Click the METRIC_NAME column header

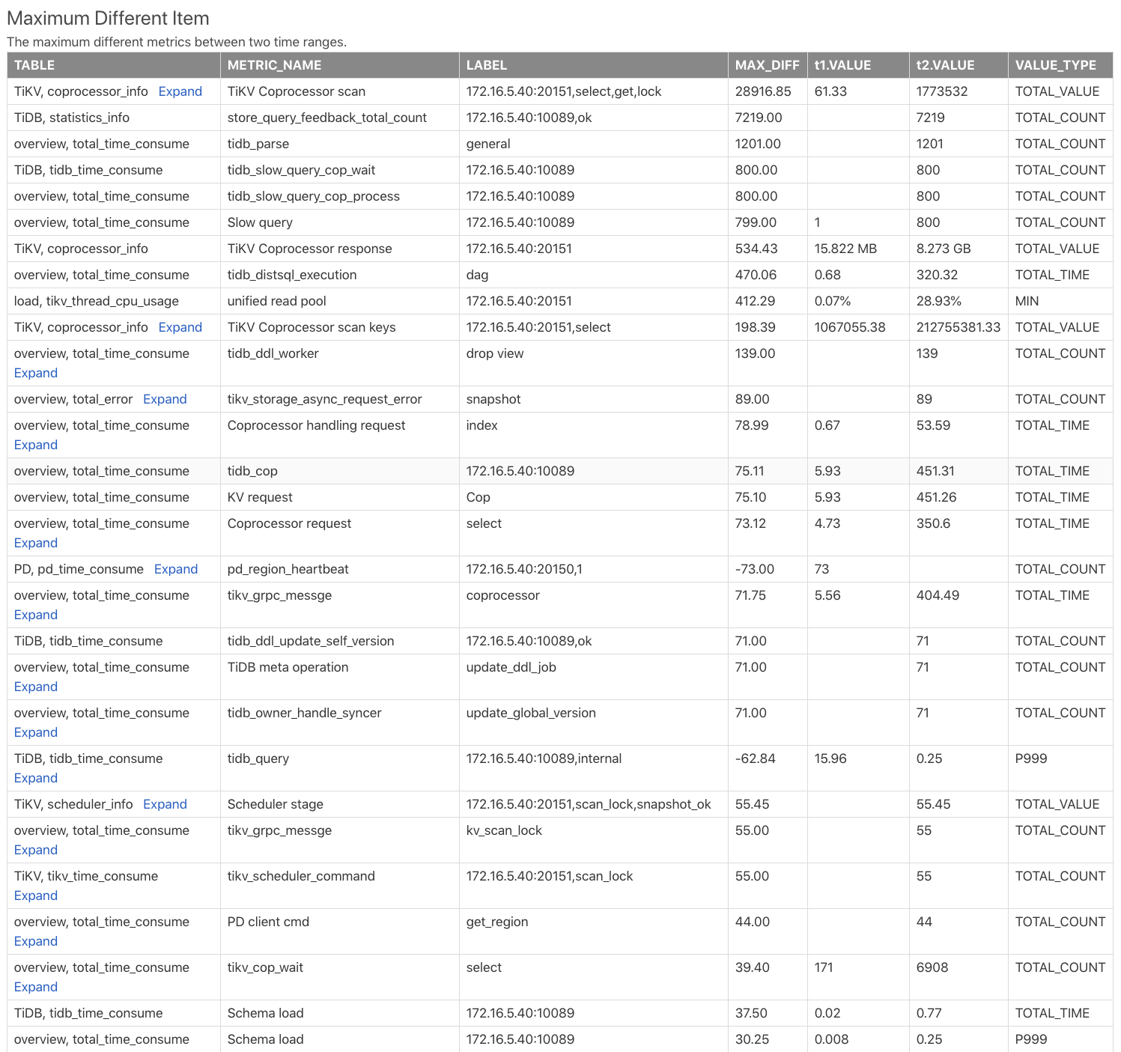pos(274,65)
